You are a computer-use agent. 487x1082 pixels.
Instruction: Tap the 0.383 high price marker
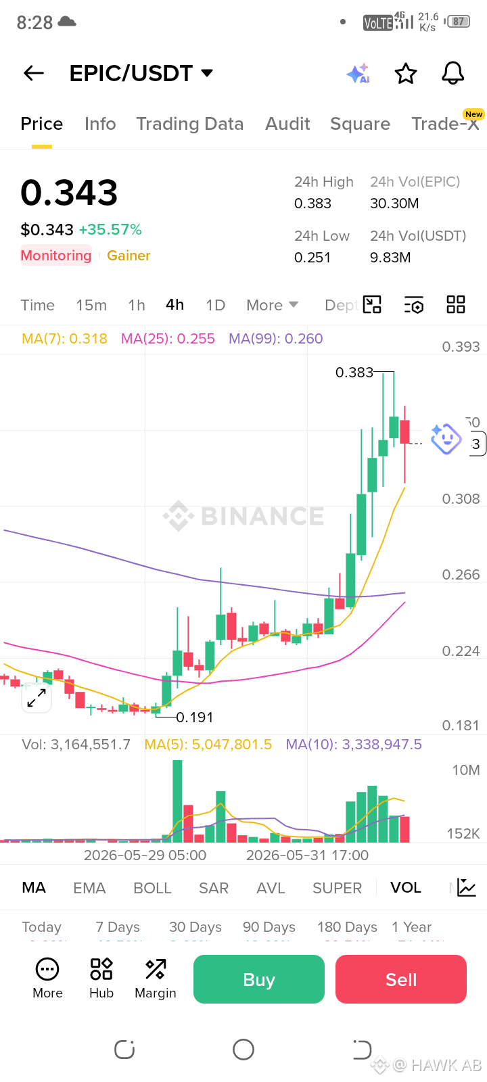(354, 373)
